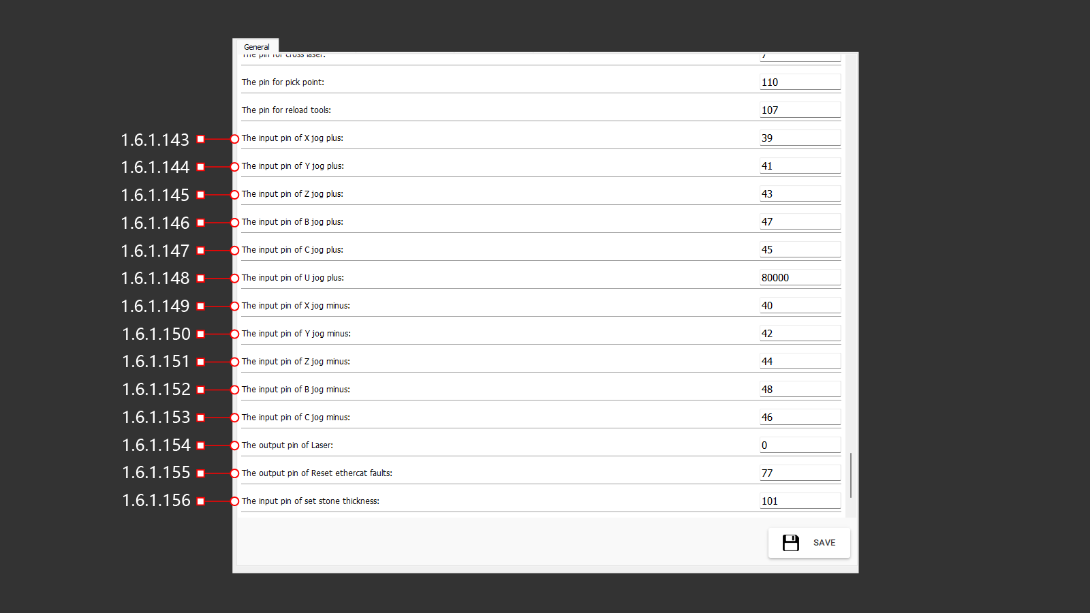
Task: Click the pin for reload tools field
Action: pyautogui.click(x=799, y=110)
